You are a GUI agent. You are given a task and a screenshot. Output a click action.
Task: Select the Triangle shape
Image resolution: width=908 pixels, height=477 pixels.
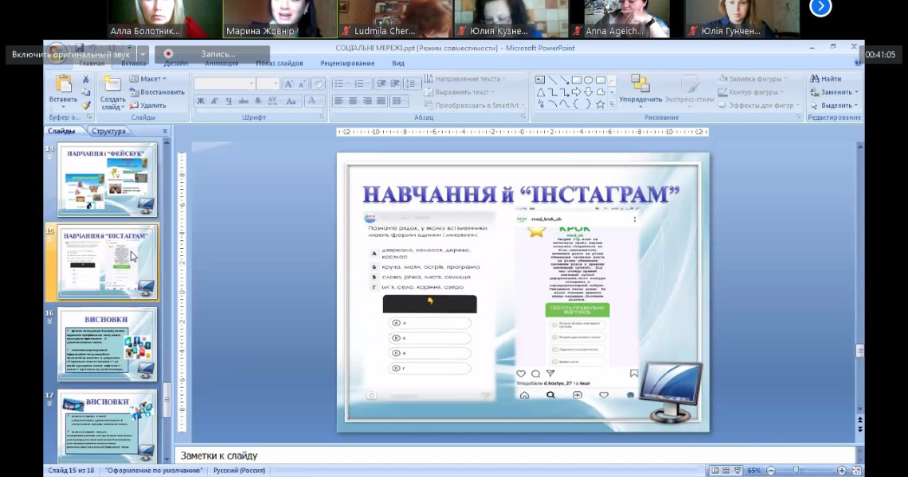pos(540,92)
